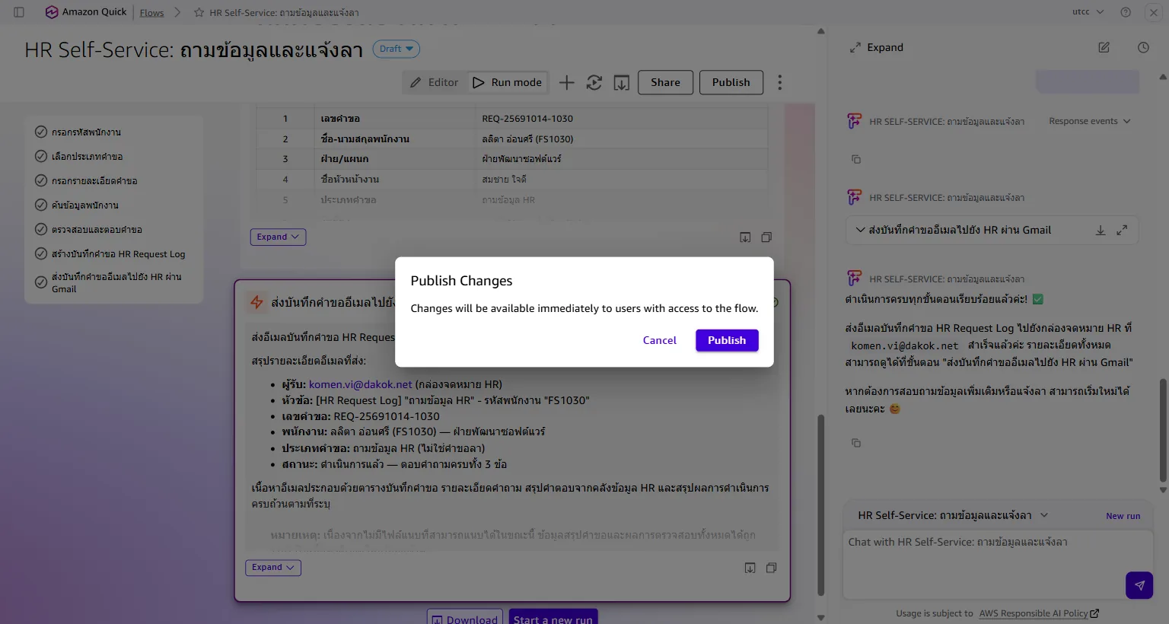The height and width of the screenshot is (624, 1169).
Task: Cancel the Publish Changes dialog
Action: tap(660, 340)
